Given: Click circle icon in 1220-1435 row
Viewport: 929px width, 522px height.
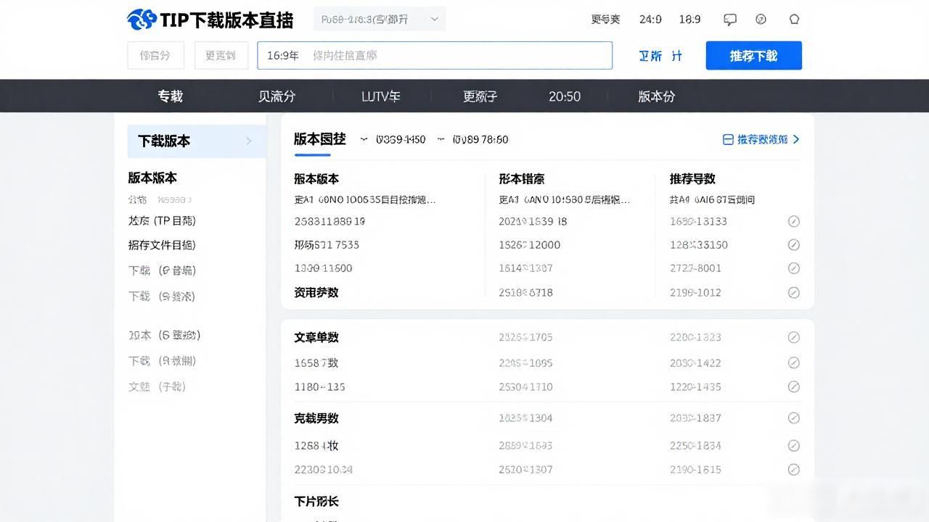Looking at the screenshot, I should click(794, 386).
